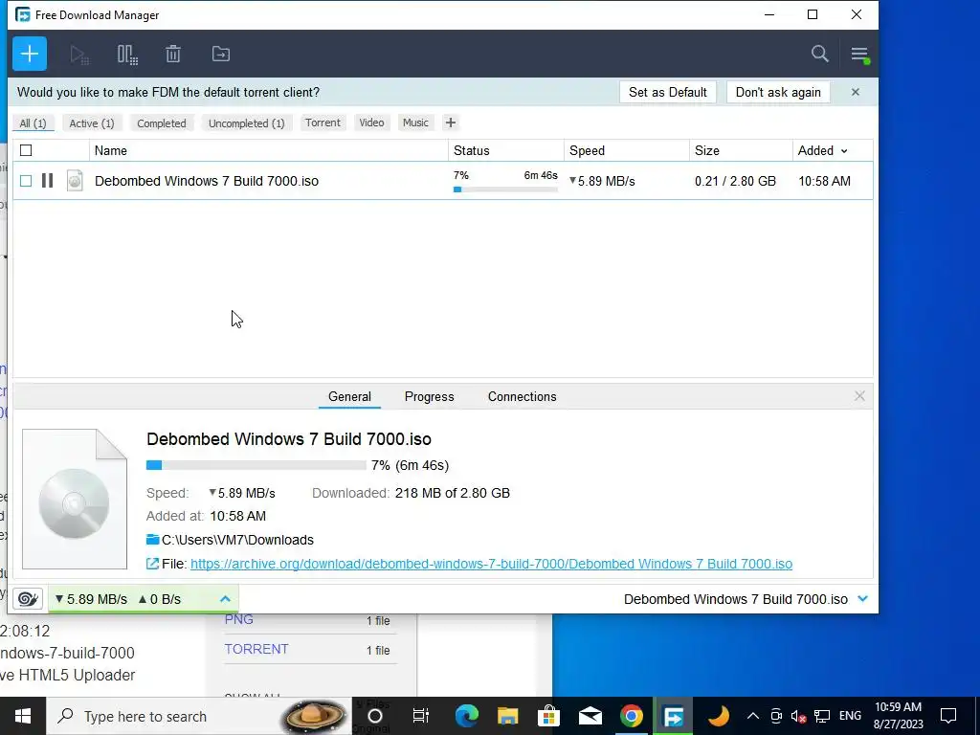Viewport: 980px width, 735px height.
Task: Open Microsoft Store from taskbar
Action: tap(548, 716)
